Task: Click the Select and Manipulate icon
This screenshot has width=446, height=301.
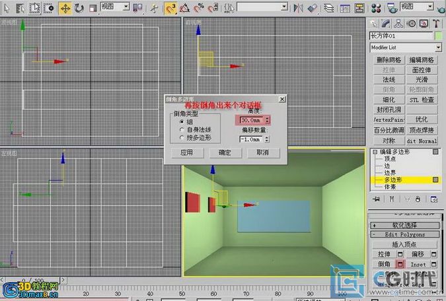Action: [x=154, y=8]
